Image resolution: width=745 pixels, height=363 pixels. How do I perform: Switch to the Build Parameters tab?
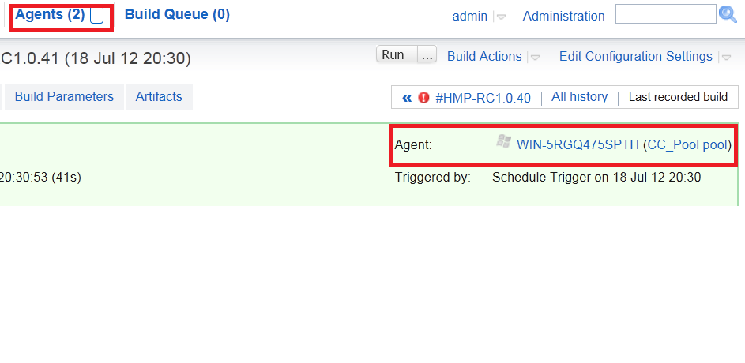pyautogui.click(x=64, y=97)
